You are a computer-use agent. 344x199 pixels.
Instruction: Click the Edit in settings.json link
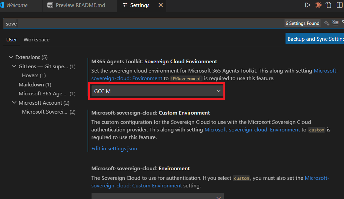(114, 148)
